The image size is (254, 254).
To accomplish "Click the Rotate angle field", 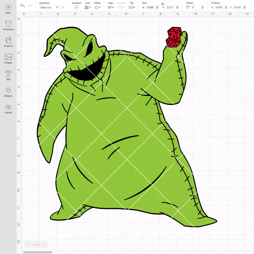I will [x=196, y=7].
